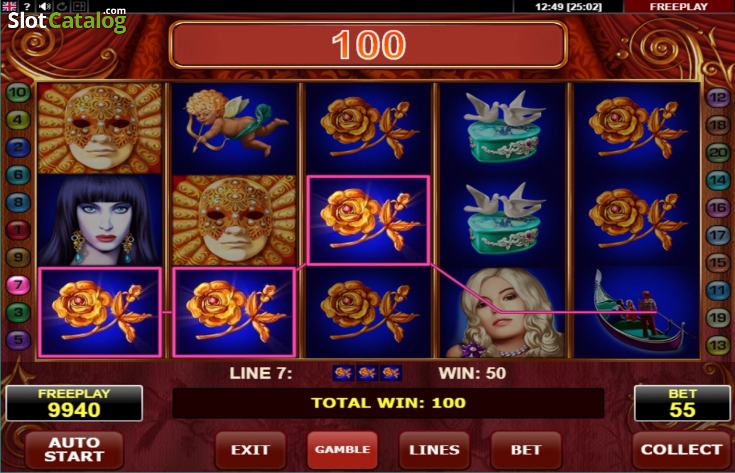Click the gondola symbol on reel five
Image resolution: width=735 pixels, height=473 pixels.
(x=637, y=312)
